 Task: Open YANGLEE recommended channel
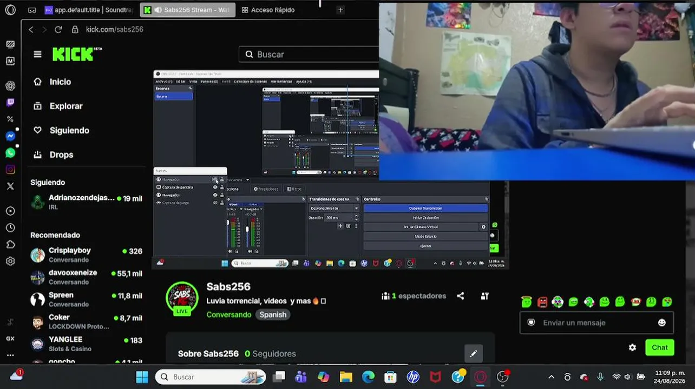pos(87,344)
